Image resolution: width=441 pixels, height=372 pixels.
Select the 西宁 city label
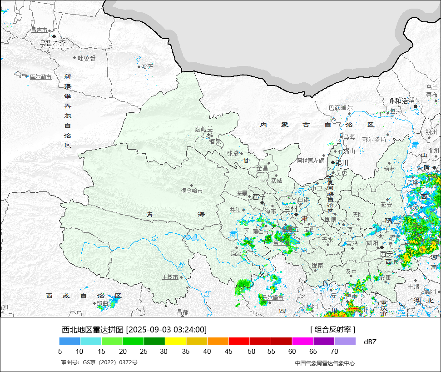tap(259, 197)
